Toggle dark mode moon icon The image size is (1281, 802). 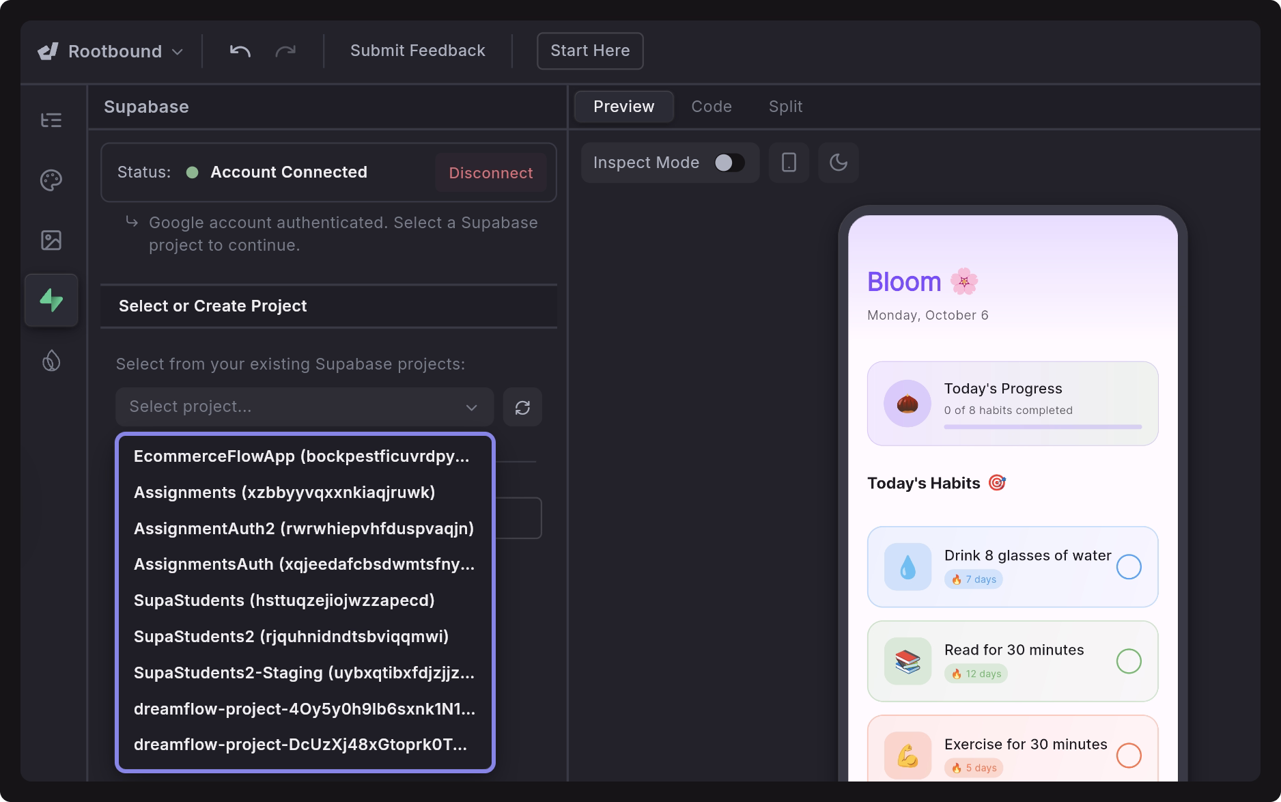coord(838,163)
